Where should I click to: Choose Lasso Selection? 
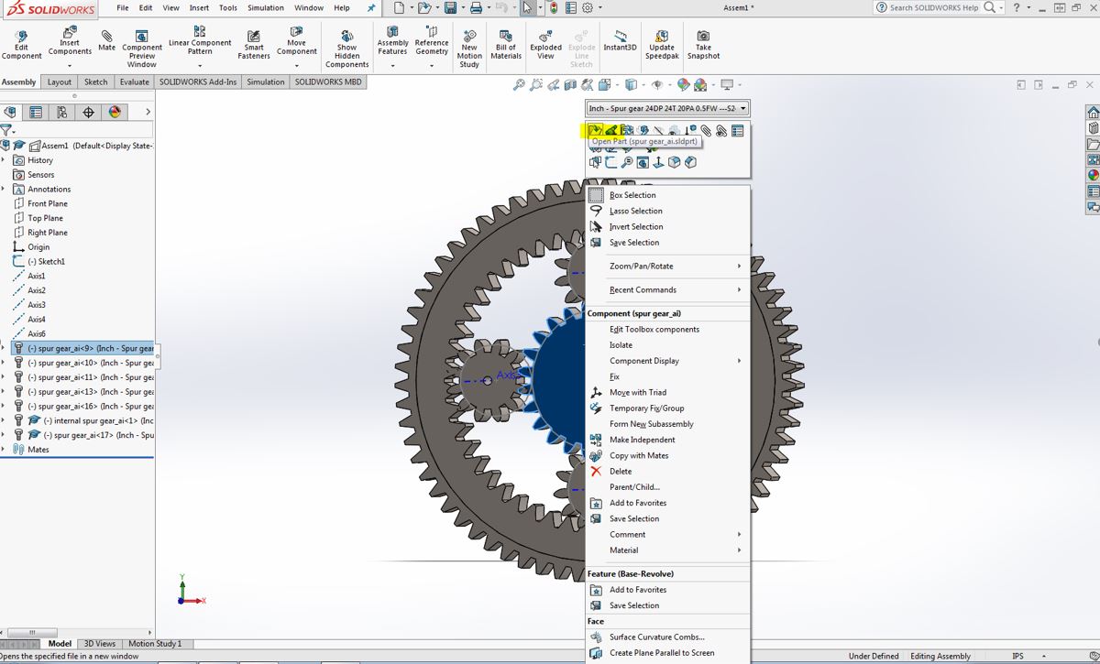coord(667,211)
